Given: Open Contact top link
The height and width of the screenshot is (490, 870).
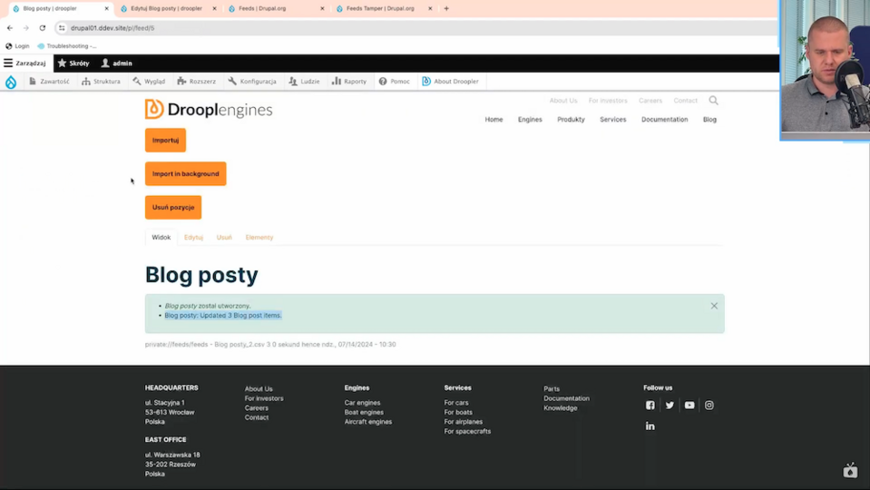Looking at the screenshot, I should click(x=685, y=101).
